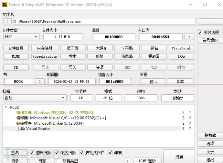Toggle the 递归扫描 checkbox
Image resolution: width=223 pixels, height=163 pixels.
pyautogui.click(x=32, y=153)
